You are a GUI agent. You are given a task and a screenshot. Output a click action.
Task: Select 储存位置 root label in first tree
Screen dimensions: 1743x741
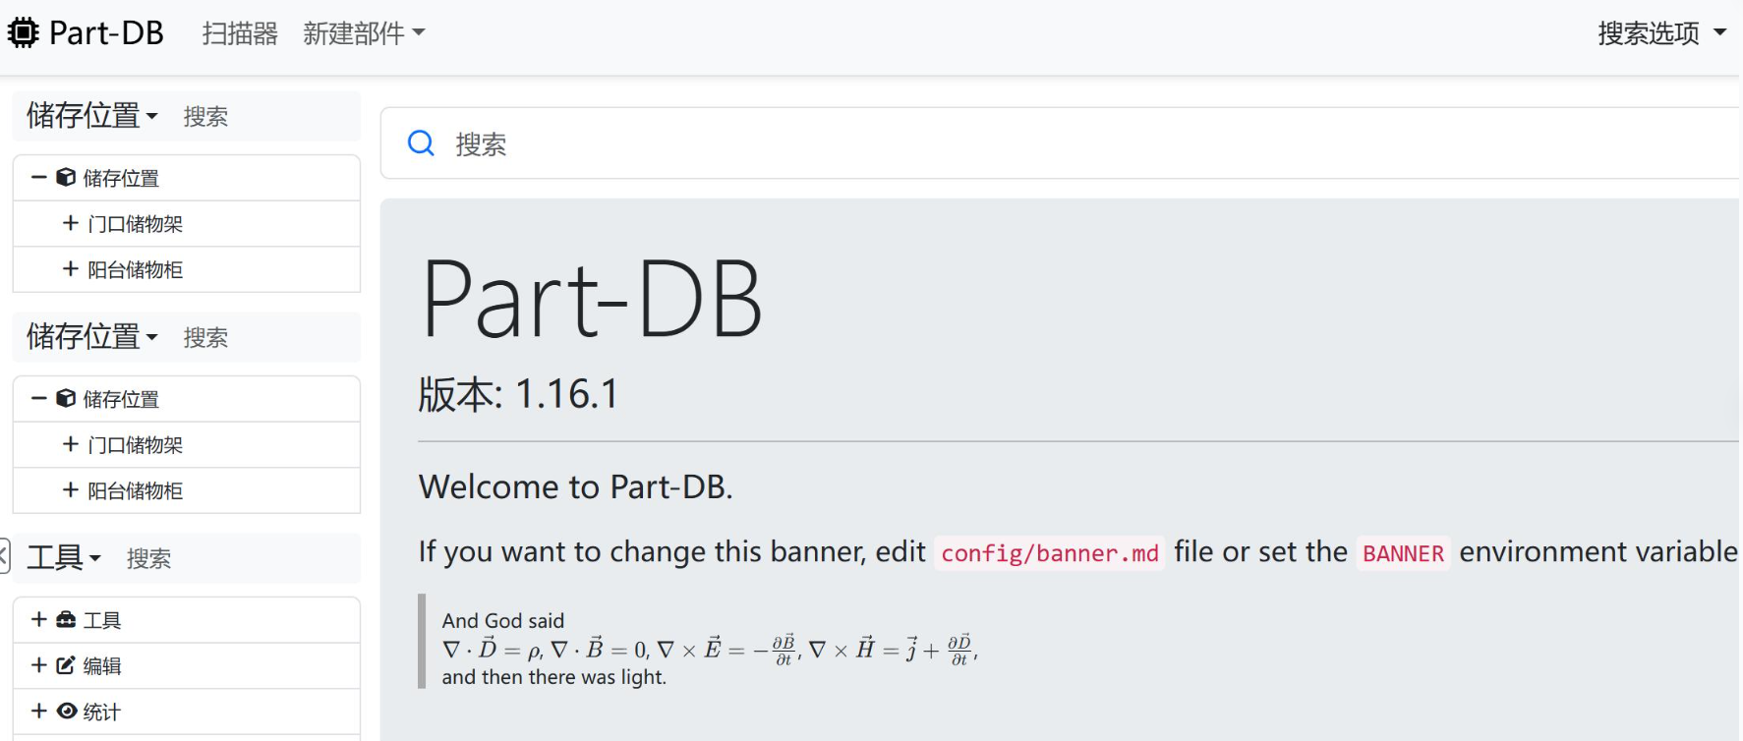pos(121,178)
